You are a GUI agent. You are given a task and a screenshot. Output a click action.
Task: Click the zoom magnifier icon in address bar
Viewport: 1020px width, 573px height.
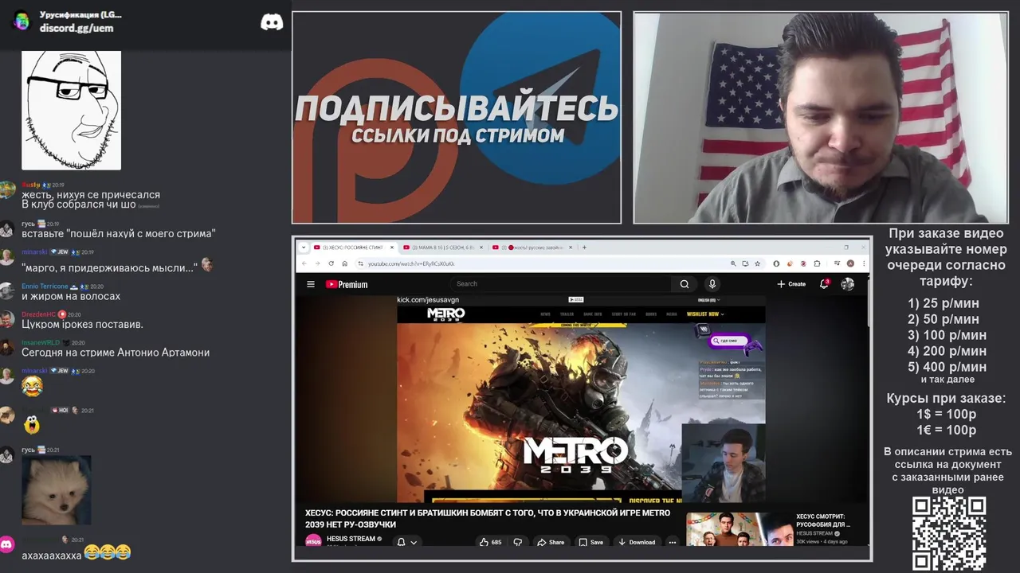click(733, 263)
